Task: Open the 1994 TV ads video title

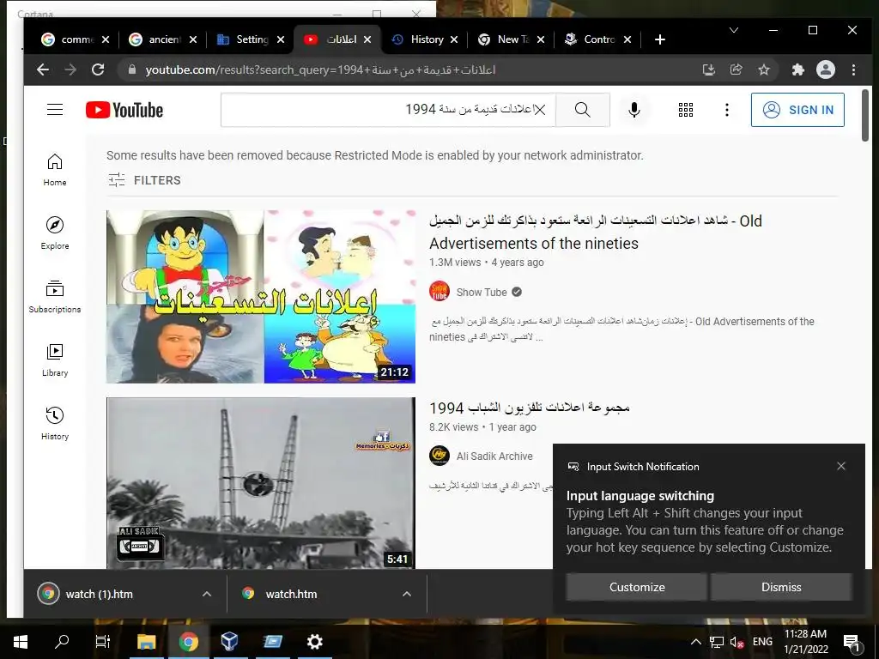Action: pyautogui.click(x=530, y=408)
